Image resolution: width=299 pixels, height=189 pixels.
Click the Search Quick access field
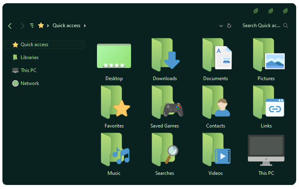pyautogui.click(x=261, y=25)
